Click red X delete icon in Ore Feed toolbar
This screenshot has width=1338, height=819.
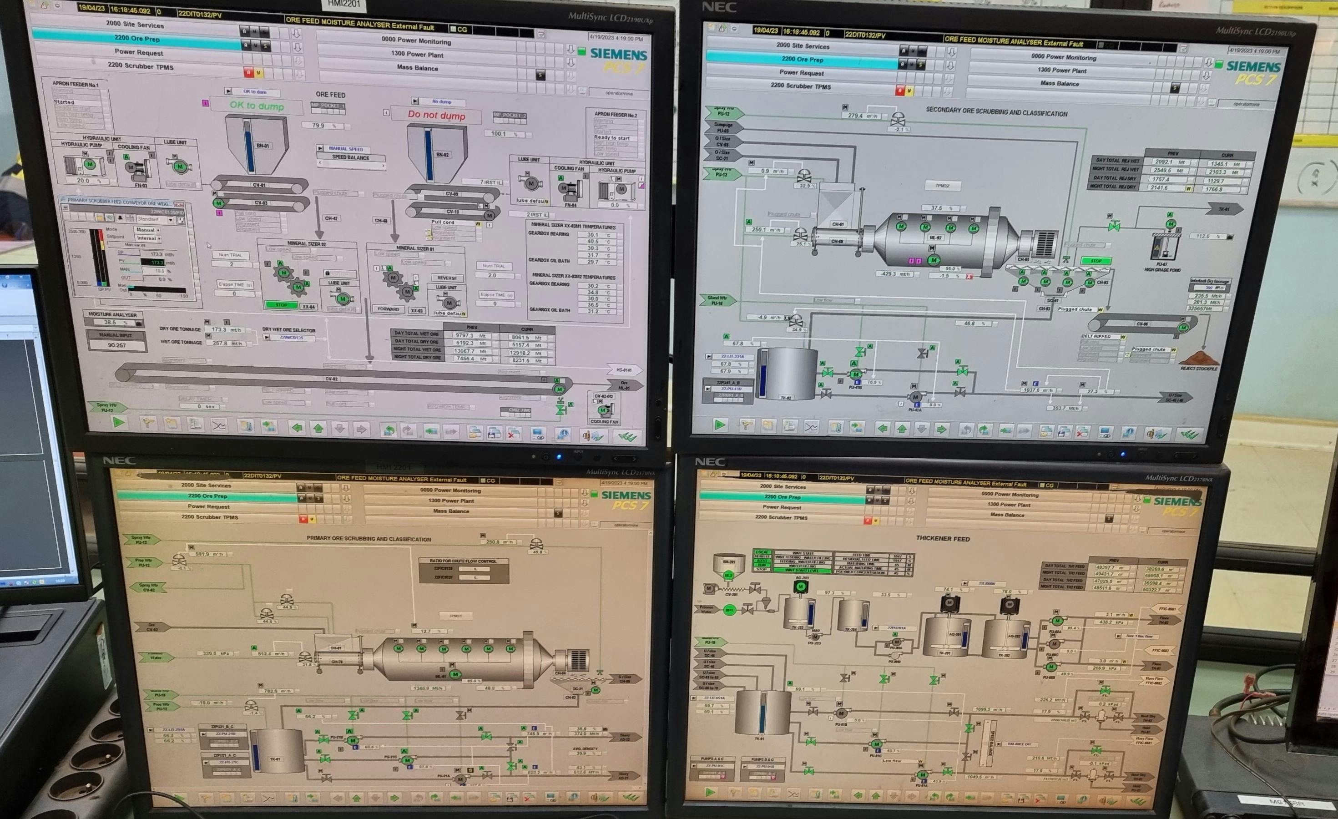pos(513,434)
